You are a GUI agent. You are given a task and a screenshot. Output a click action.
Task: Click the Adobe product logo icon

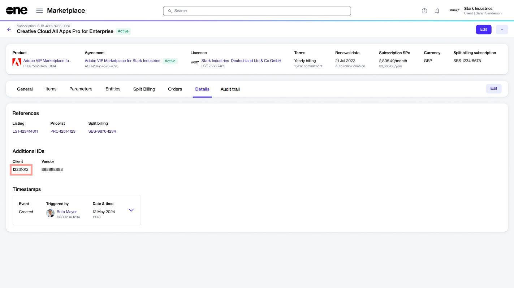coord(17,62)
